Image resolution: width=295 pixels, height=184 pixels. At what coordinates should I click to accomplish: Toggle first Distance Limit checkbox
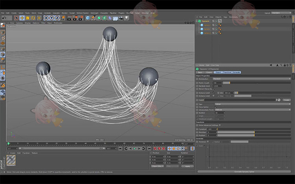point(213,93)
